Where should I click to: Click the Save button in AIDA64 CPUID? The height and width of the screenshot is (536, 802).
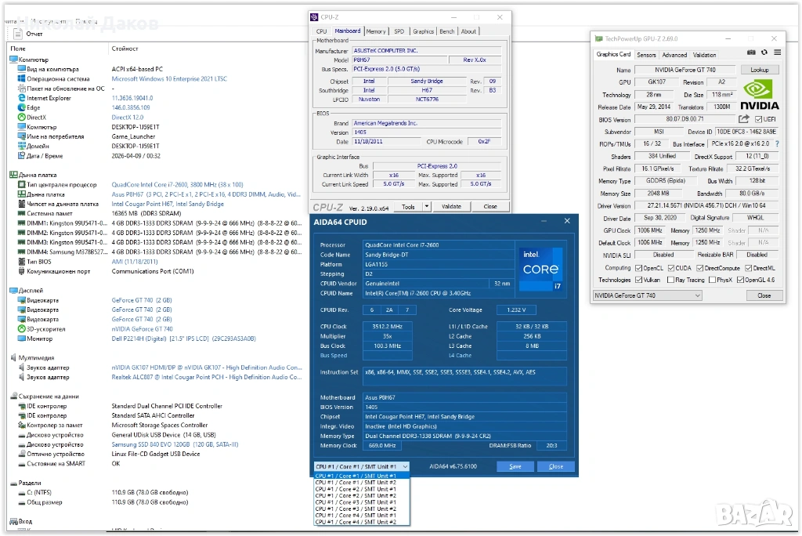[x=515, y=466]
